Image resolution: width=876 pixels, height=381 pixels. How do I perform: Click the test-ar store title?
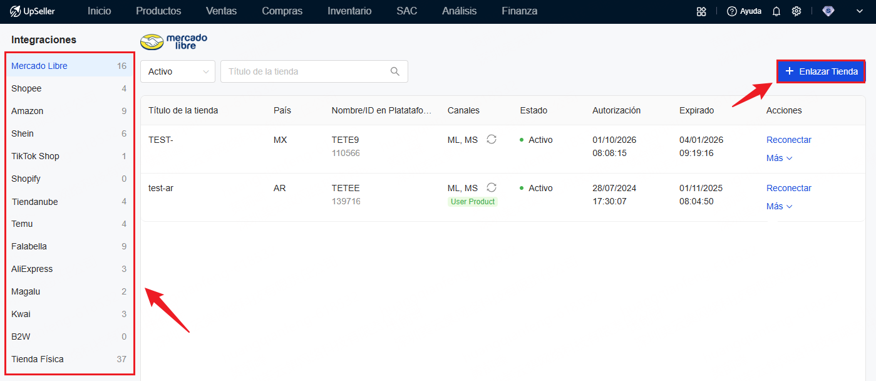tap(161, 188)
